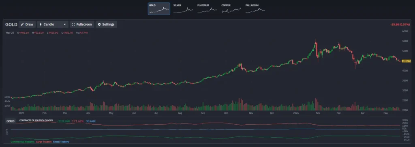
Task: Expand chart to Fullscreen
Action: coord(82,24)
